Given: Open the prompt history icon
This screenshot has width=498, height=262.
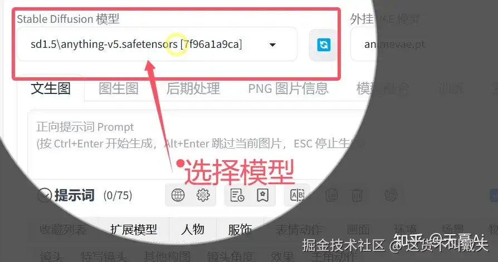Looking at the screenshot, I should pos(237,195).
